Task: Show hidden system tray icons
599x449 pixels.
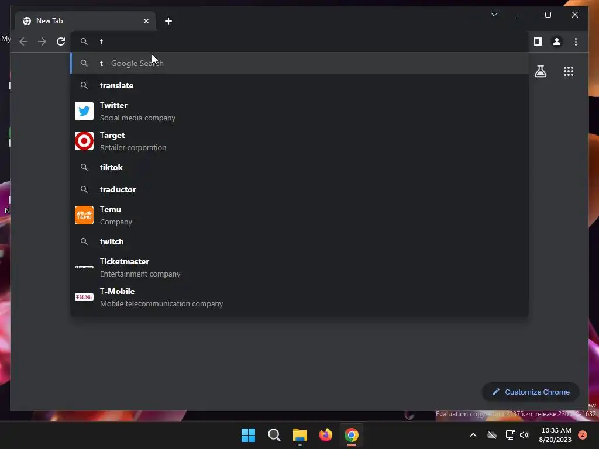Action: click(473, 435)
